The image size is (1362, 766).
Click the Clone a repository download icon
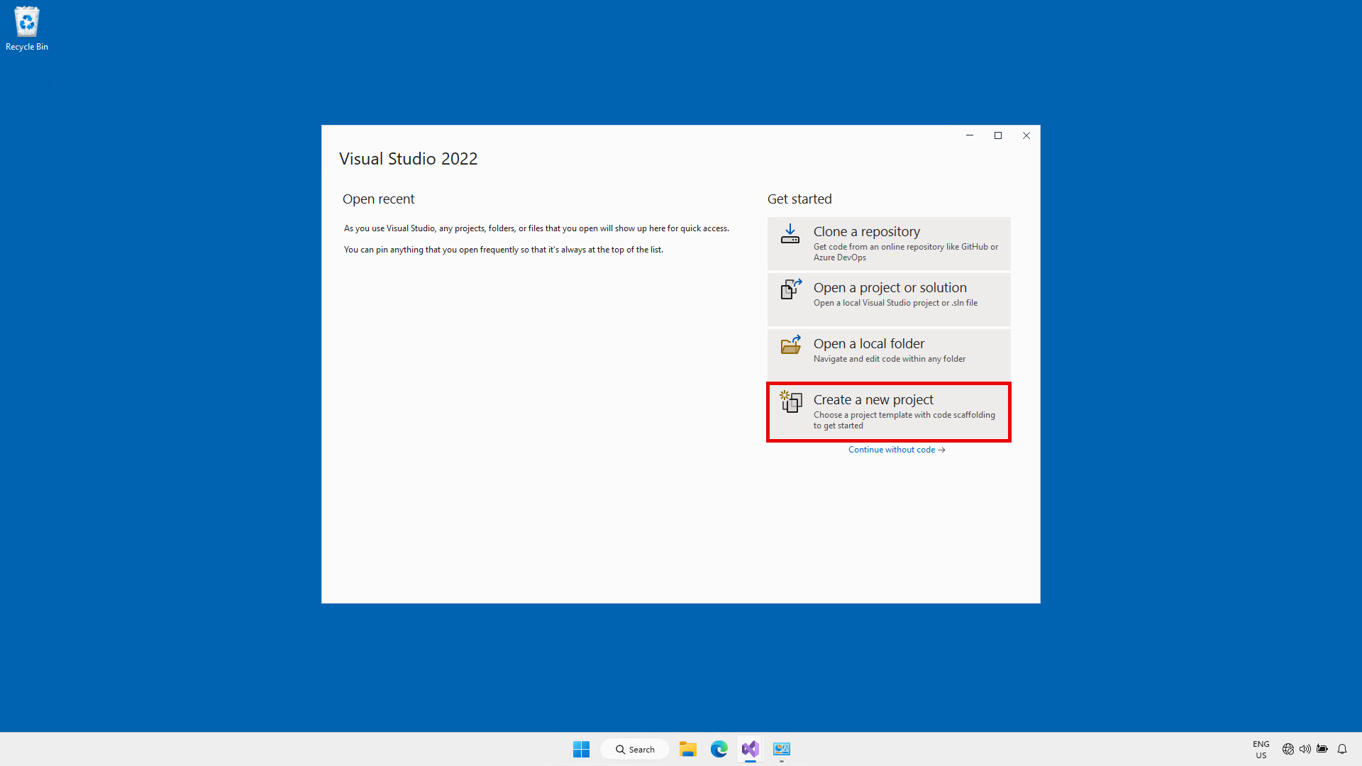click(790, 234)
